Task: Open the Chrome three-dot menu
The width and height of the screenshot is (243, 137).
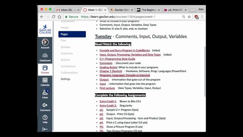Action: click(x=202, y=17)
